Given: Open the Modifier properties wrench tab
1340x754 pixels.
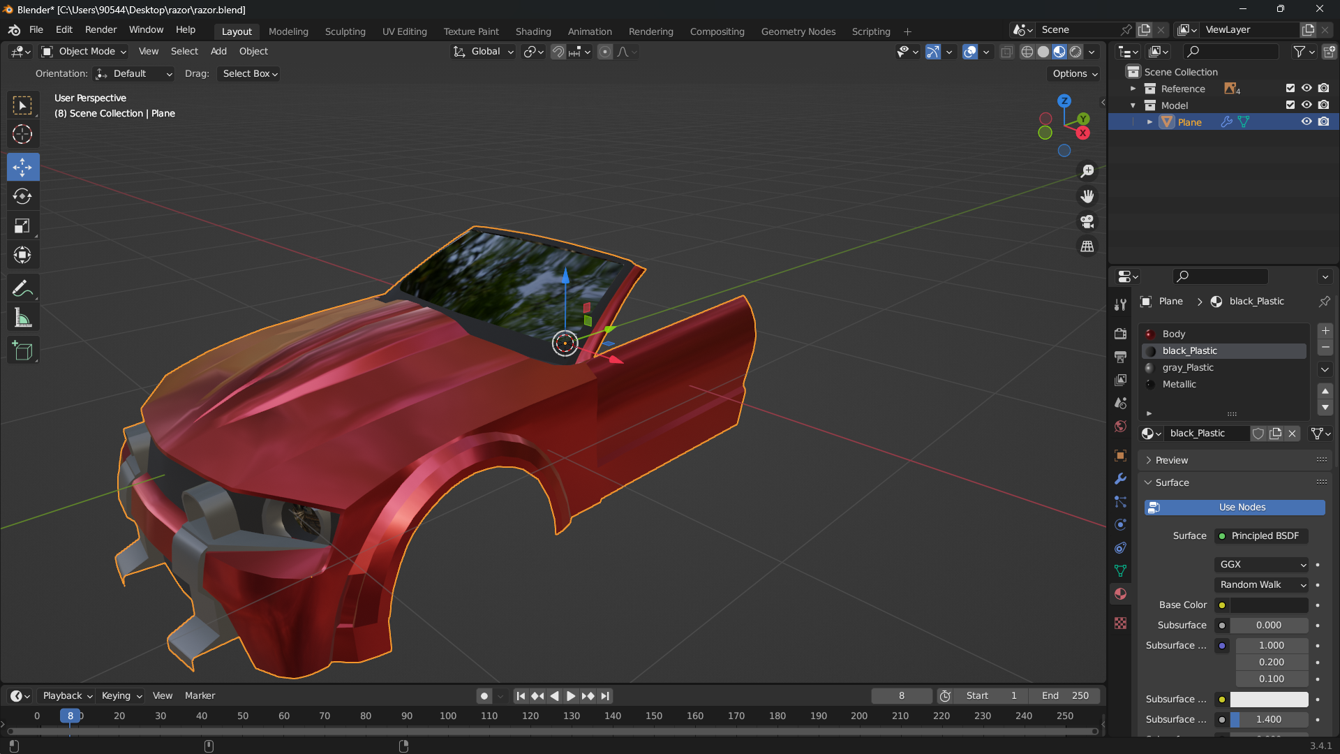Looking at the screenshot, I should click(1120, 479).
